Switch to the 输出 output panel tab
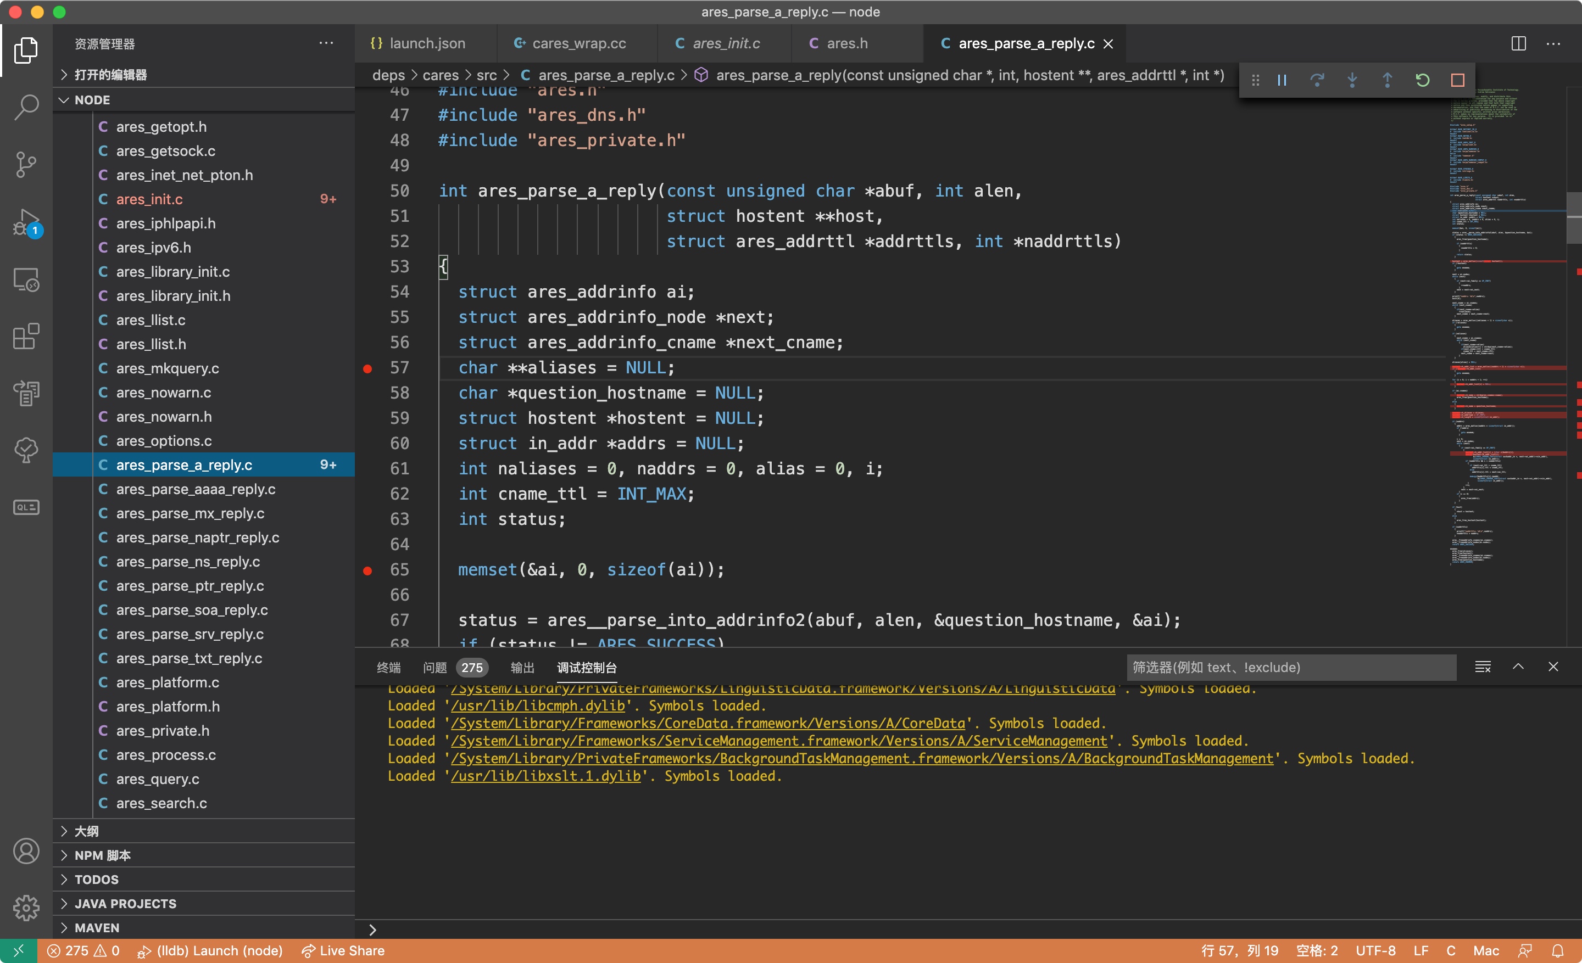Viewport: 1582px width, 963px height. (522, 667)
